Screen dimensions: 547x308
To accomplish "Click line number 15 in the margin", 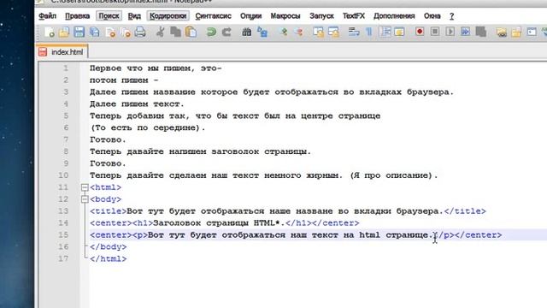I will tap(63, 234).
